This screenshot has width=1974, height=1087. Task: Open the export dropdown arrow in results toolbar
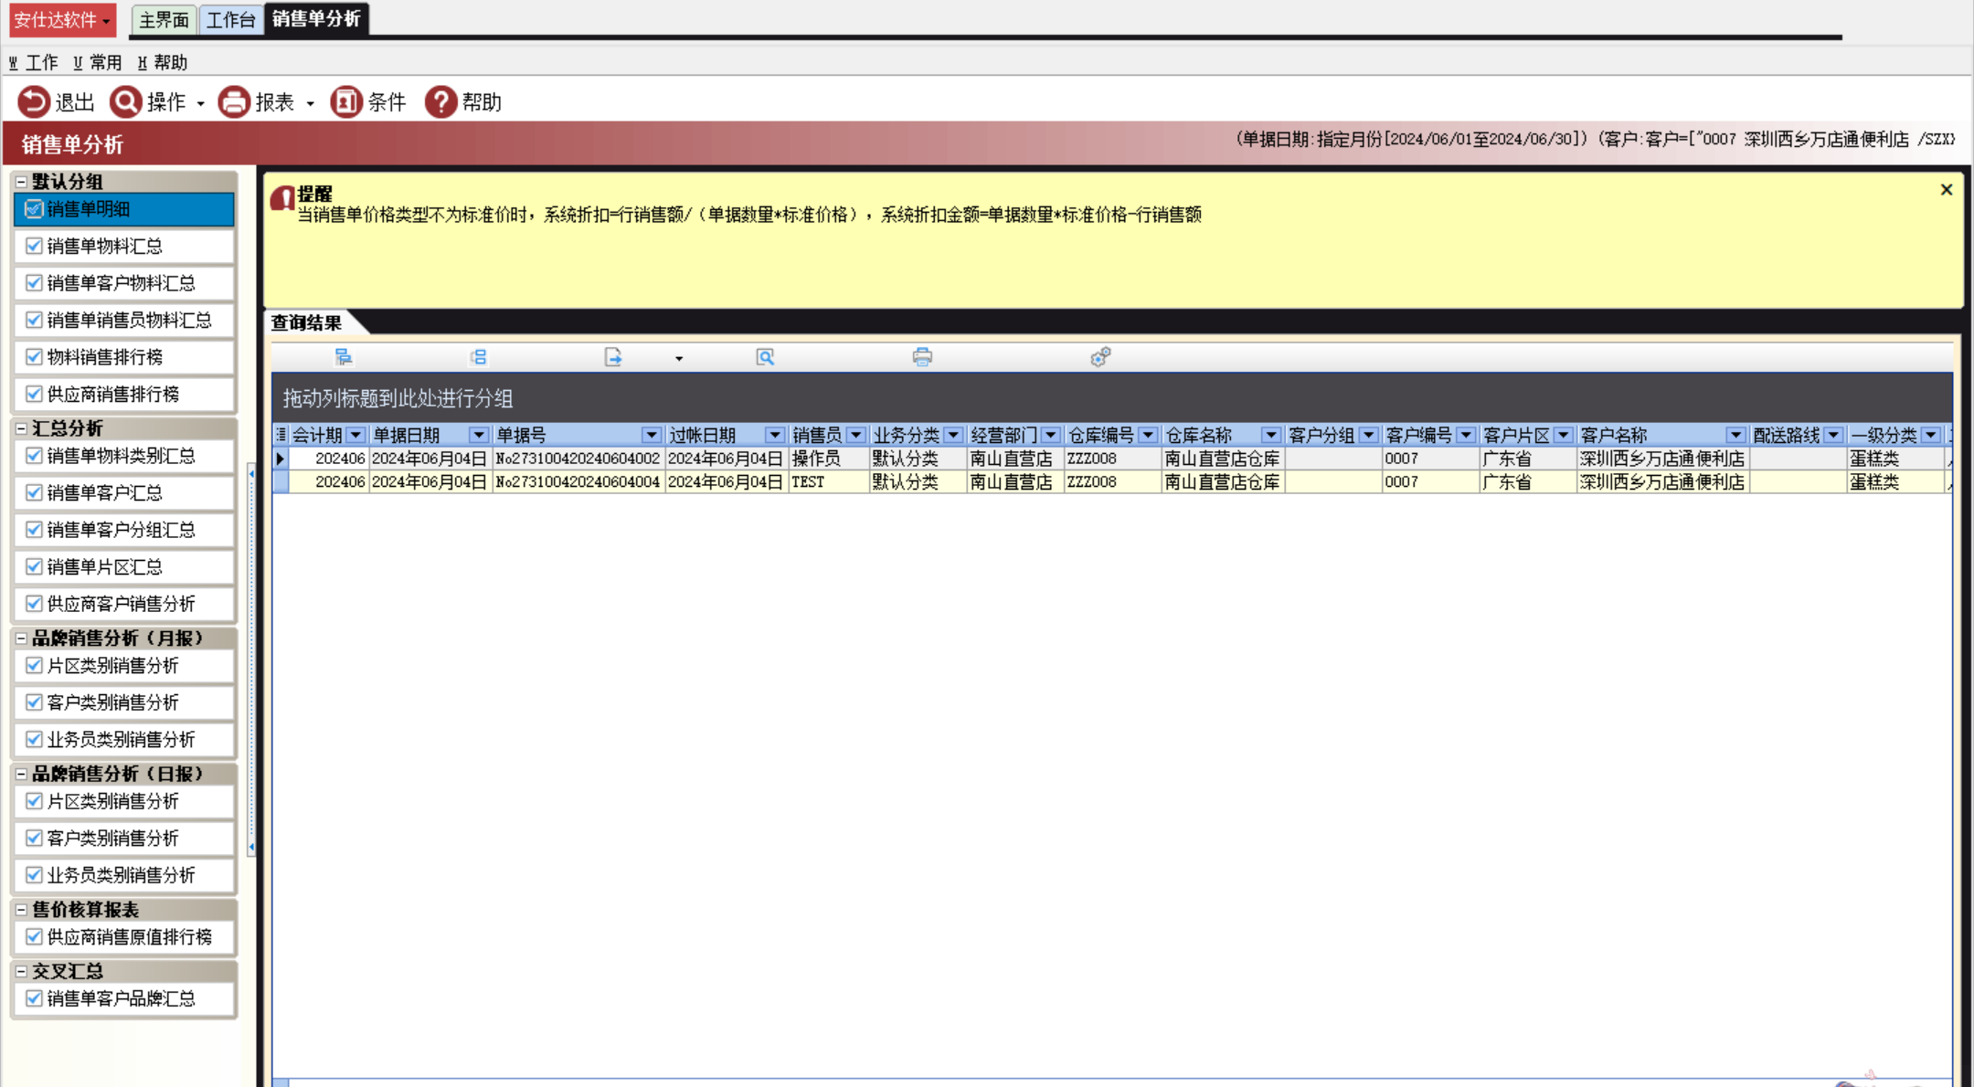679,358
